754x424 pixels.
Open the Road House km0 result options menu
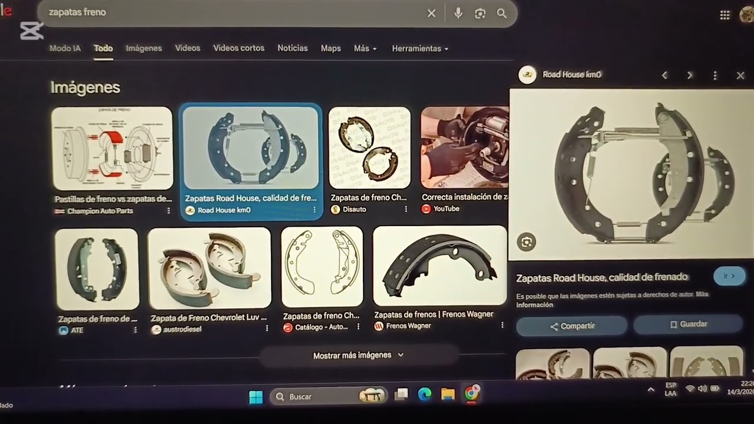click(x=314, y=210)
